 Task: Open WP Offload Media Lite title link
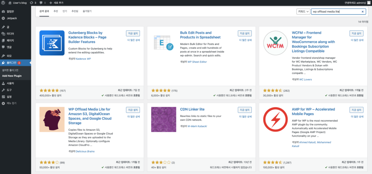[x=90, y=116]
